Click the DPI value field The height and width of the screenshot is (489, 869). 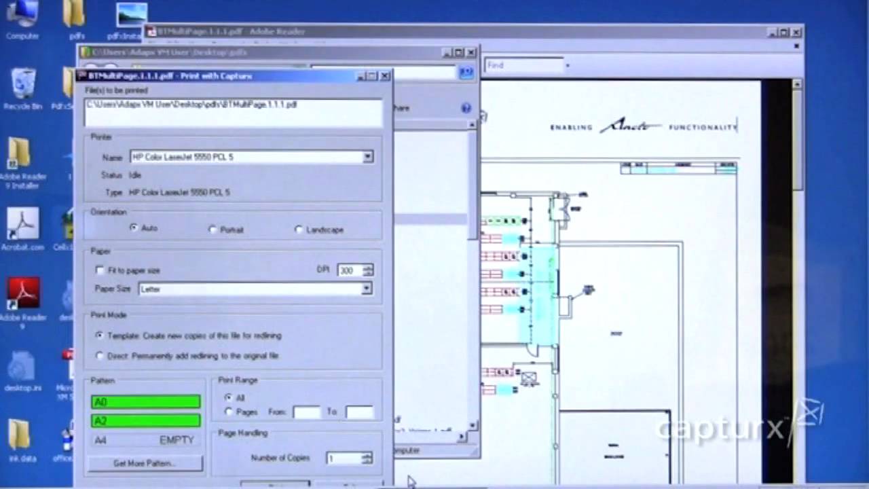(x=350, y=270)
